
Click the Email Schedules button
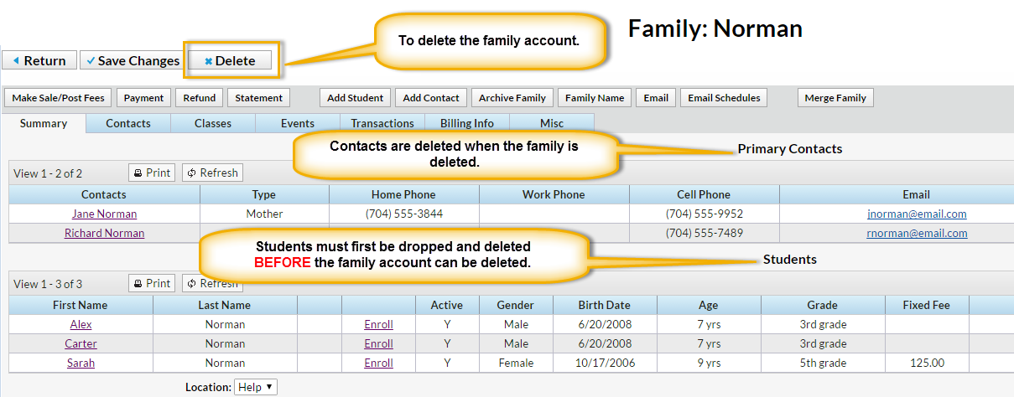click(724, 98)
